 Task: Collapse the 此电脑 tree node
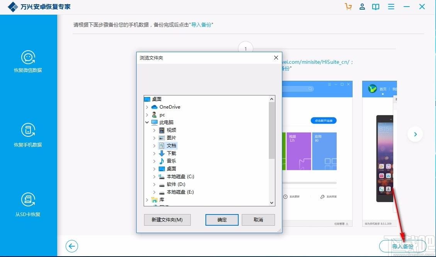pos(147,123)
